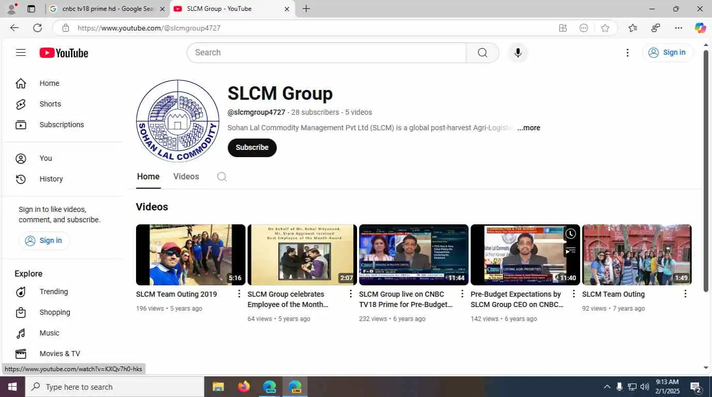Play Employee of the Month video thumbnail
Screen dimensions: 712x397
302,255
